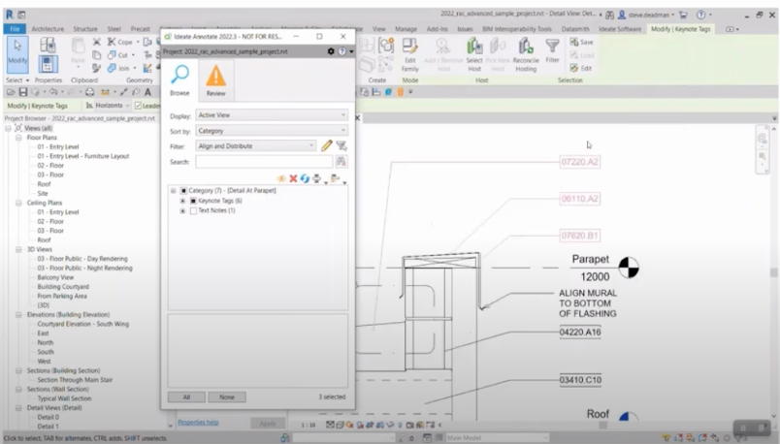Viewport: 780px width, 444px height.
Task: Select Section Through Main Stair
Action: (x=75, y=380)
